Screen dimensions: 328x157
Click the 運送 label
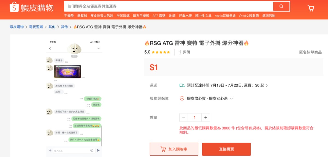pos(154,85)
